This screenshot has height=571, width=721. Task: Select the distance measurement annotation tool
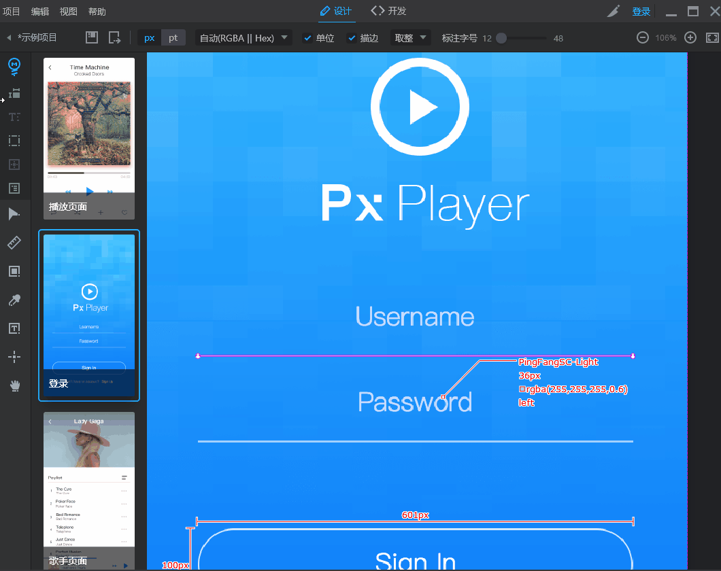click(x=14, y=93)
